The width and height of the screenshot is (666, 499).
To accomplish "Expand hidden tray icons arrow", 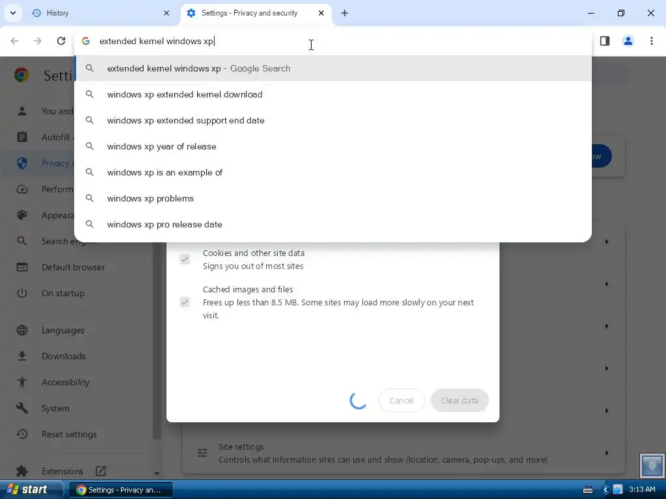I will click(x=606, y=490).
